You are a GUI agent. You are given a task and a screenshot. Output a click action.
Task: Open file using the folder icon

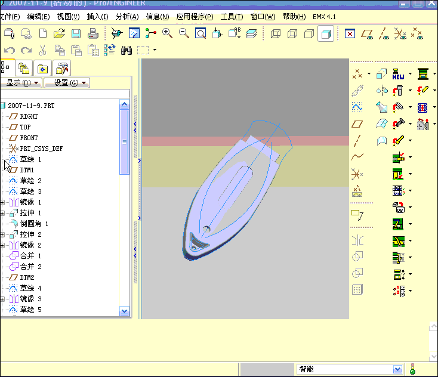[x=59, y=33]
